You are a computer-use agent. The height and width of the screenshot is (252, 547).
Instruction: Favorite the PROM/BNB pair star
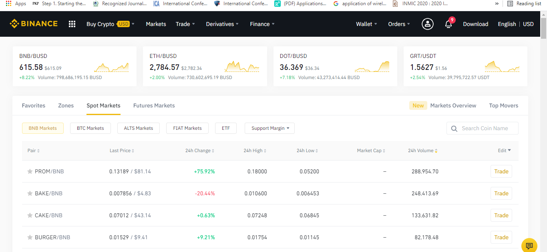[30, 171]
